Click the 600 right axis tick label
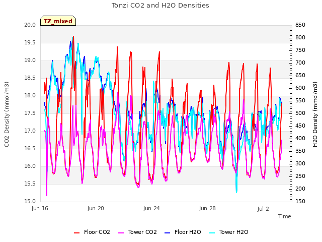This screenshot has height=242, width=322. (x=300, y=88)
